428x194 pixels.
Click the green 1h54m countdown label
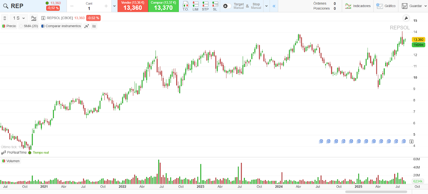coord(418,45)
